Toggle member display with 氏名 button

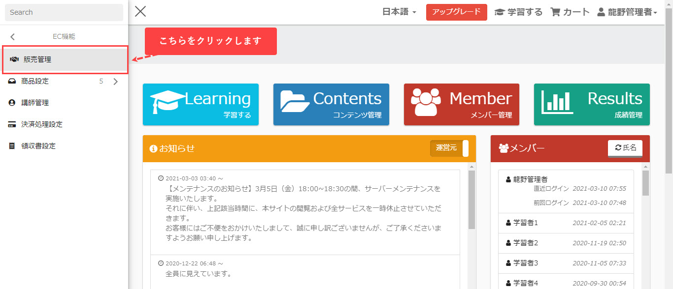tap(625, 148)
